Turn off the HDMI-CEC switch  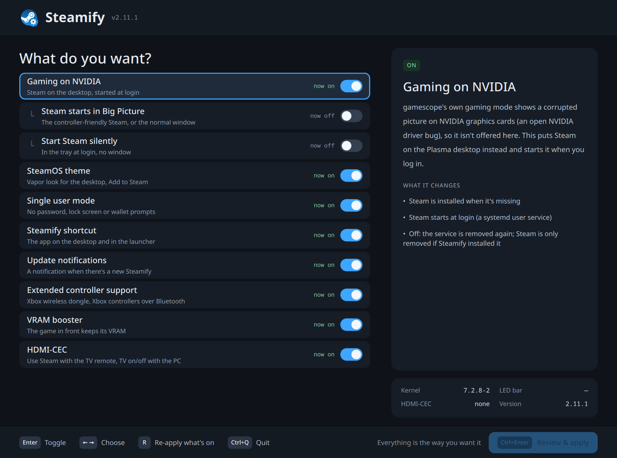pyautogui.click(x=351, y=354)
